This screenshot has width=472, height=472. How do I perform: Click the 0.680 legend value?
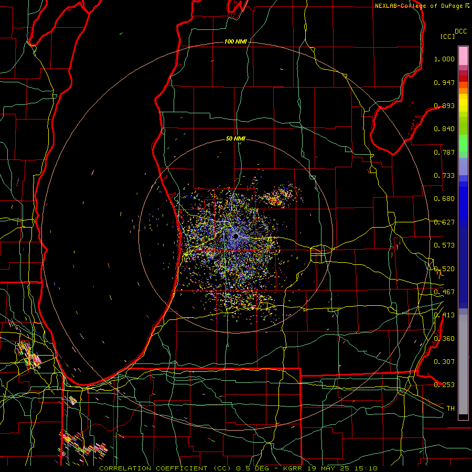pyautogui.click(x=444, y=199)
